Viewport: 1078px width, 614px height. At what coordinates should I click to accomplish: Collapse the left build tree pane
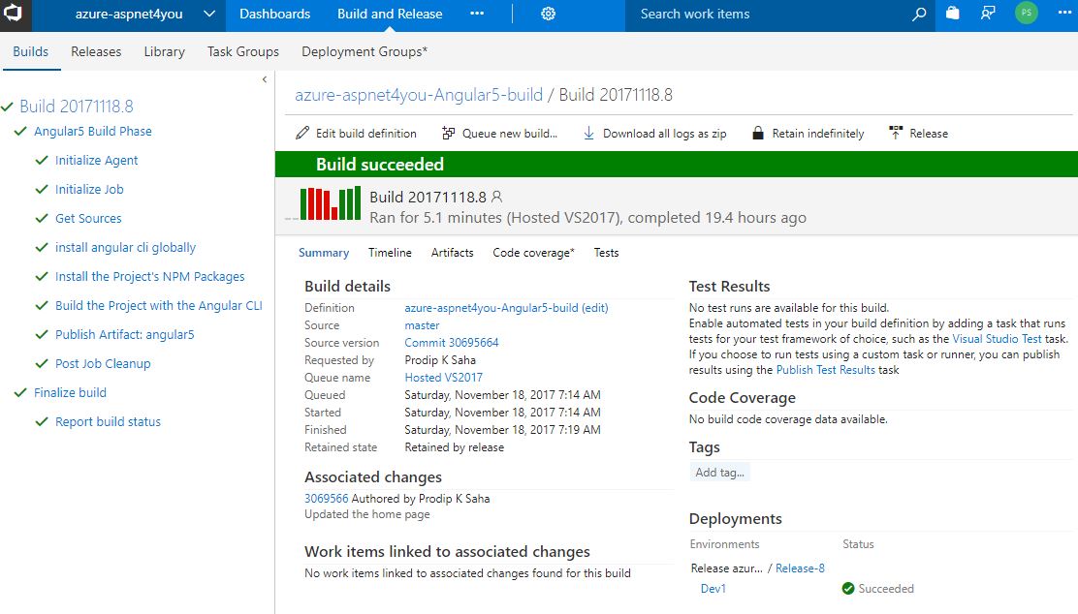pyautogui.click(x=265, y=79)
